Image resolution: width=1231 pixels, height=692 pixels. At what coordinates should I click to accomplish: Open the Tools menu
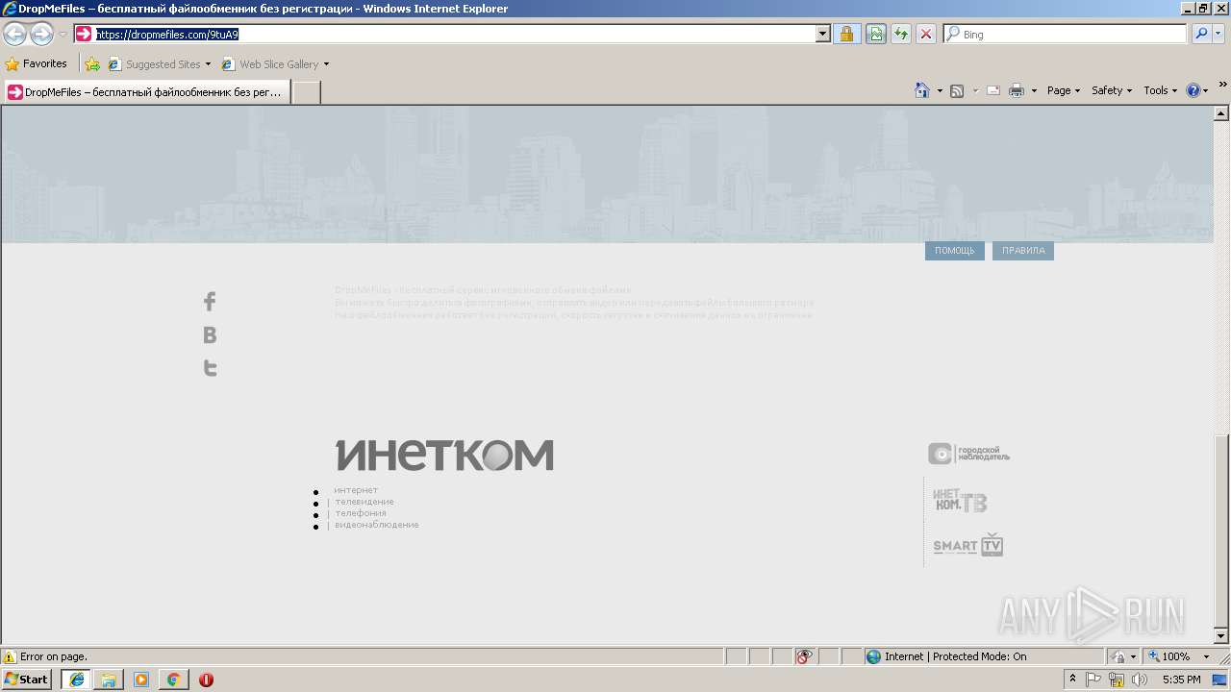1161,90
